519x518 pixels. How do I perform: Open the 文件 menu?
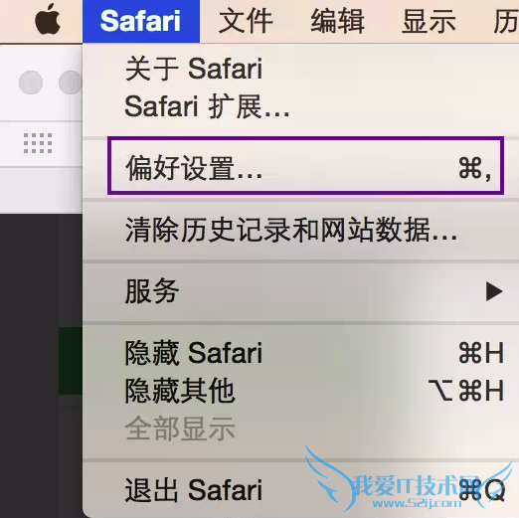(246, 21)
